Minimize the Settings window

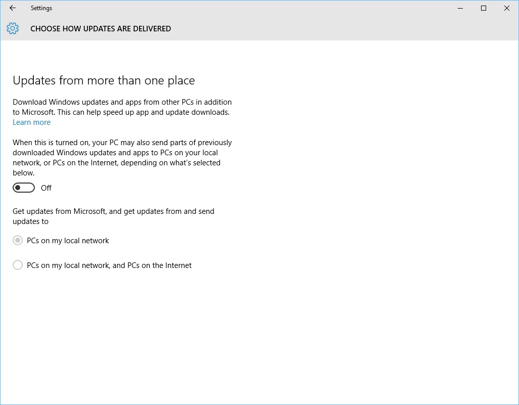(460, 8)
